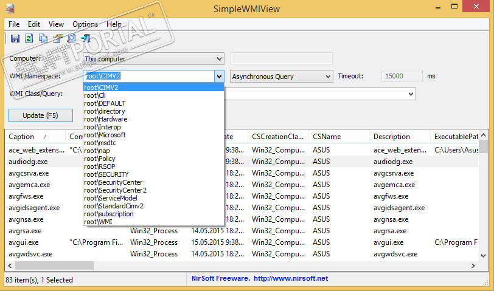Click the empty field beside Computer dropdown
The image size is (494, 291).
(281, 58)
